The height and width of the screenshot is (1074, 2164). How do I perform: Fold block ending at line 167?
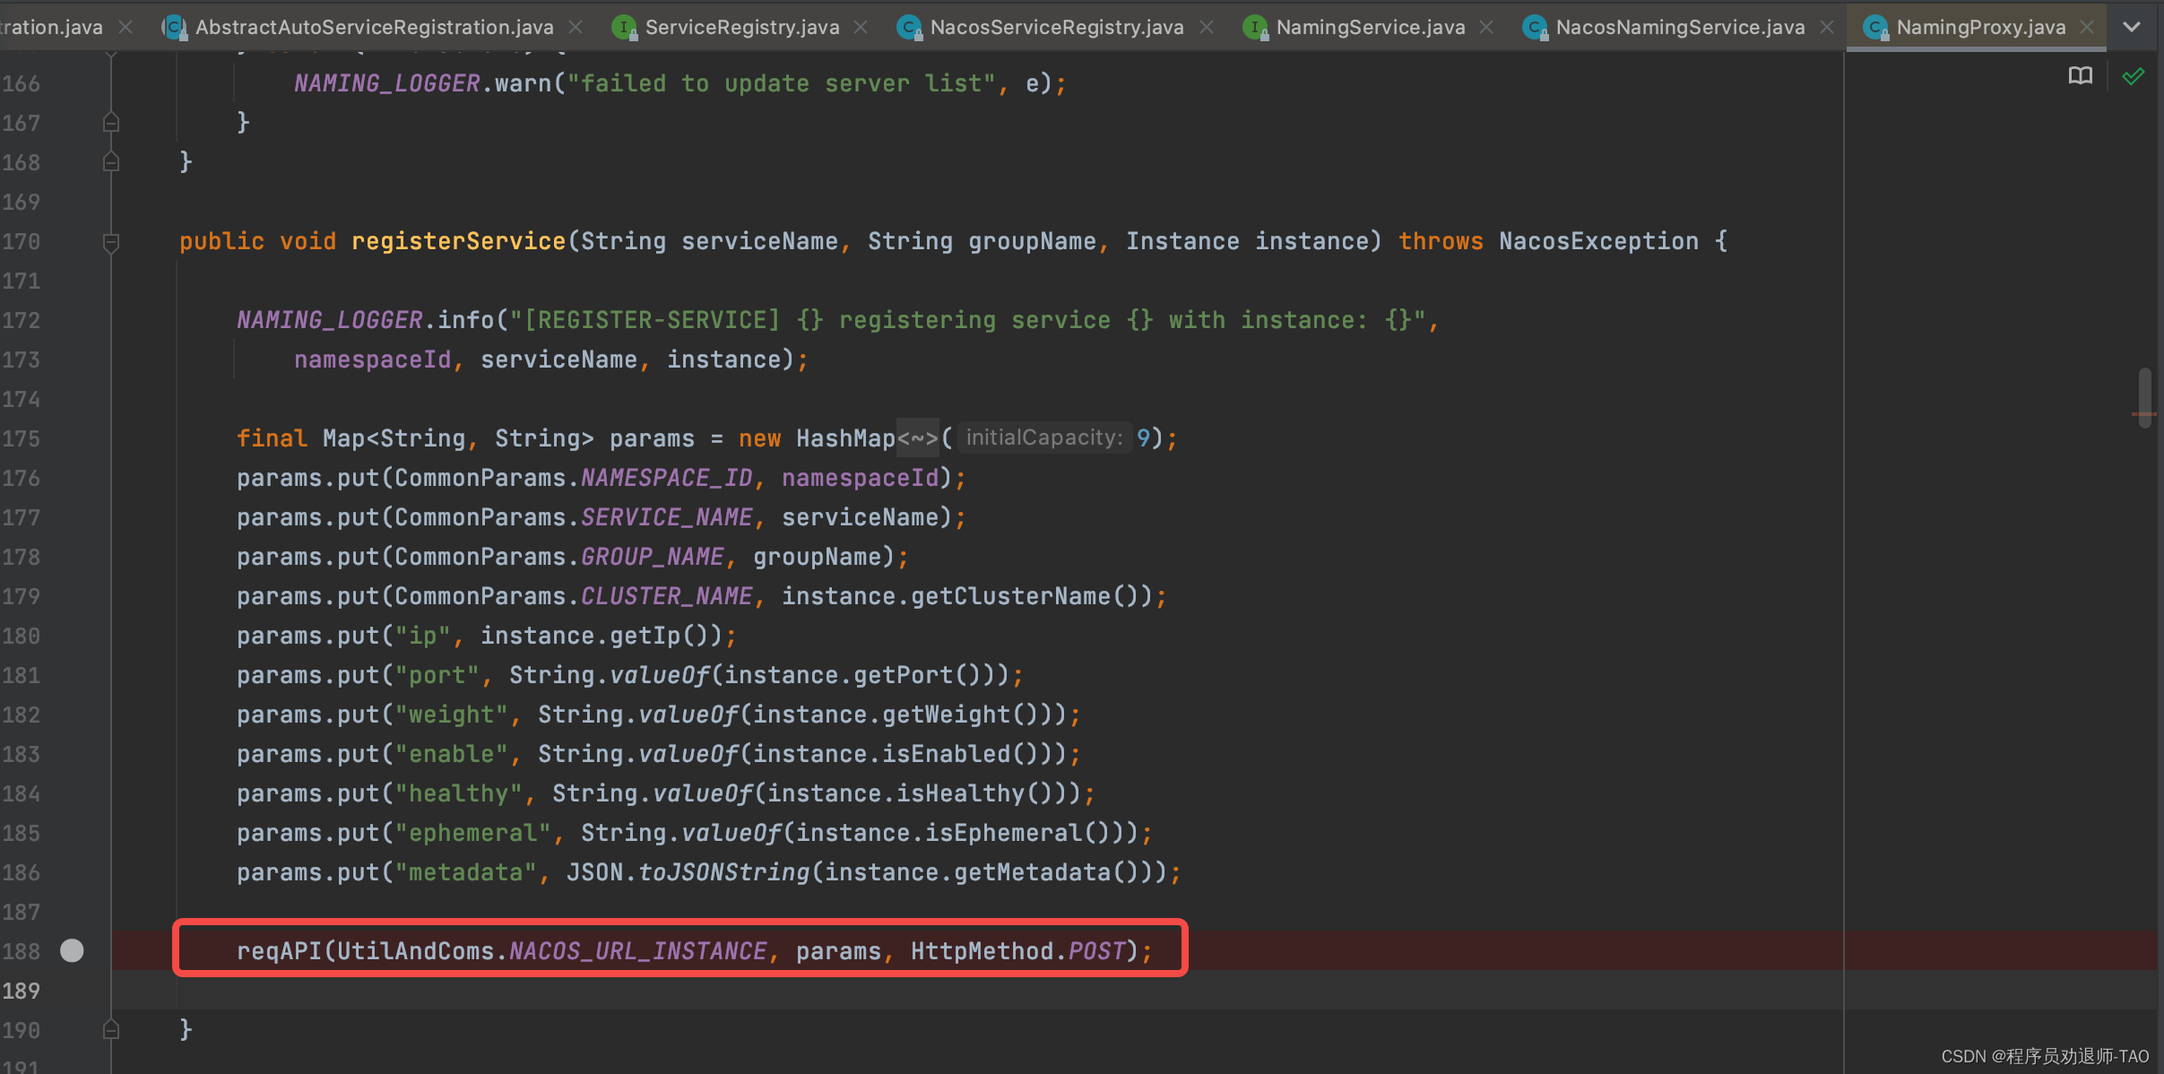click(x=111, y=123)
